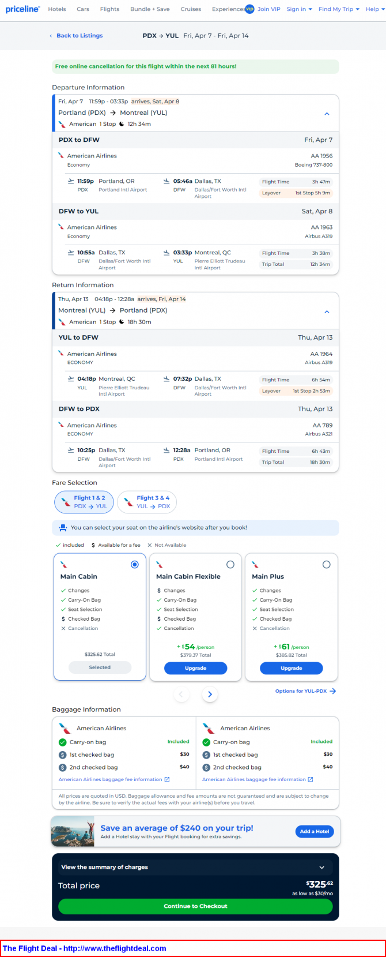Click the arrow beside Options for YUL-PDX
The image size is (386, 957).
(333, 691)
